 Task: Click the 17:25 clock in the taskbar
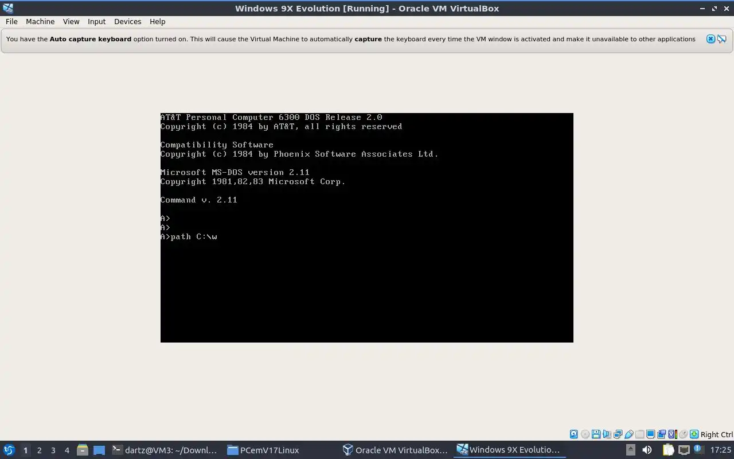(x=721, y=450)
